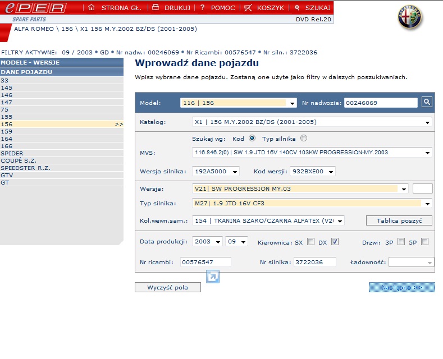443x359 pixels.
Task: Open the Wersja silnika dropdown
Action: click(216, 172)
